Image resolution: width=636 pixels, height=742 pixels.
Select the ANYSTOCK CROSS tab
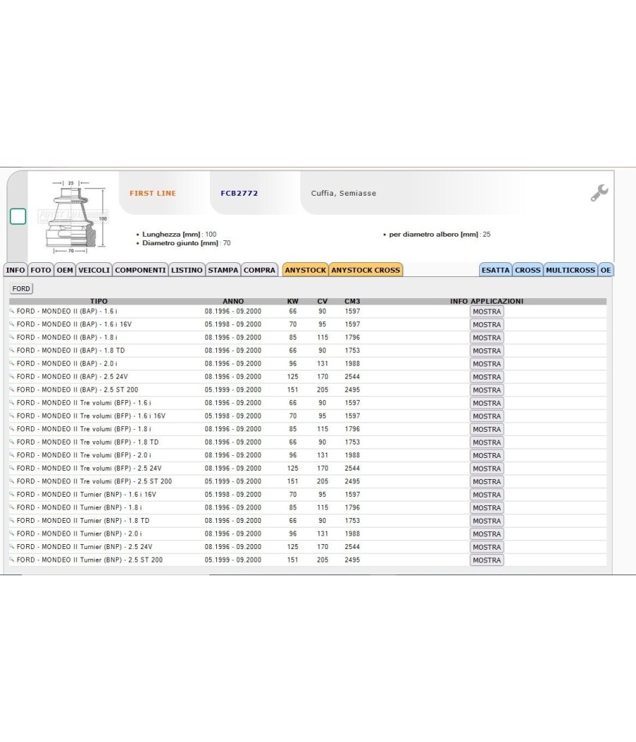365,270
